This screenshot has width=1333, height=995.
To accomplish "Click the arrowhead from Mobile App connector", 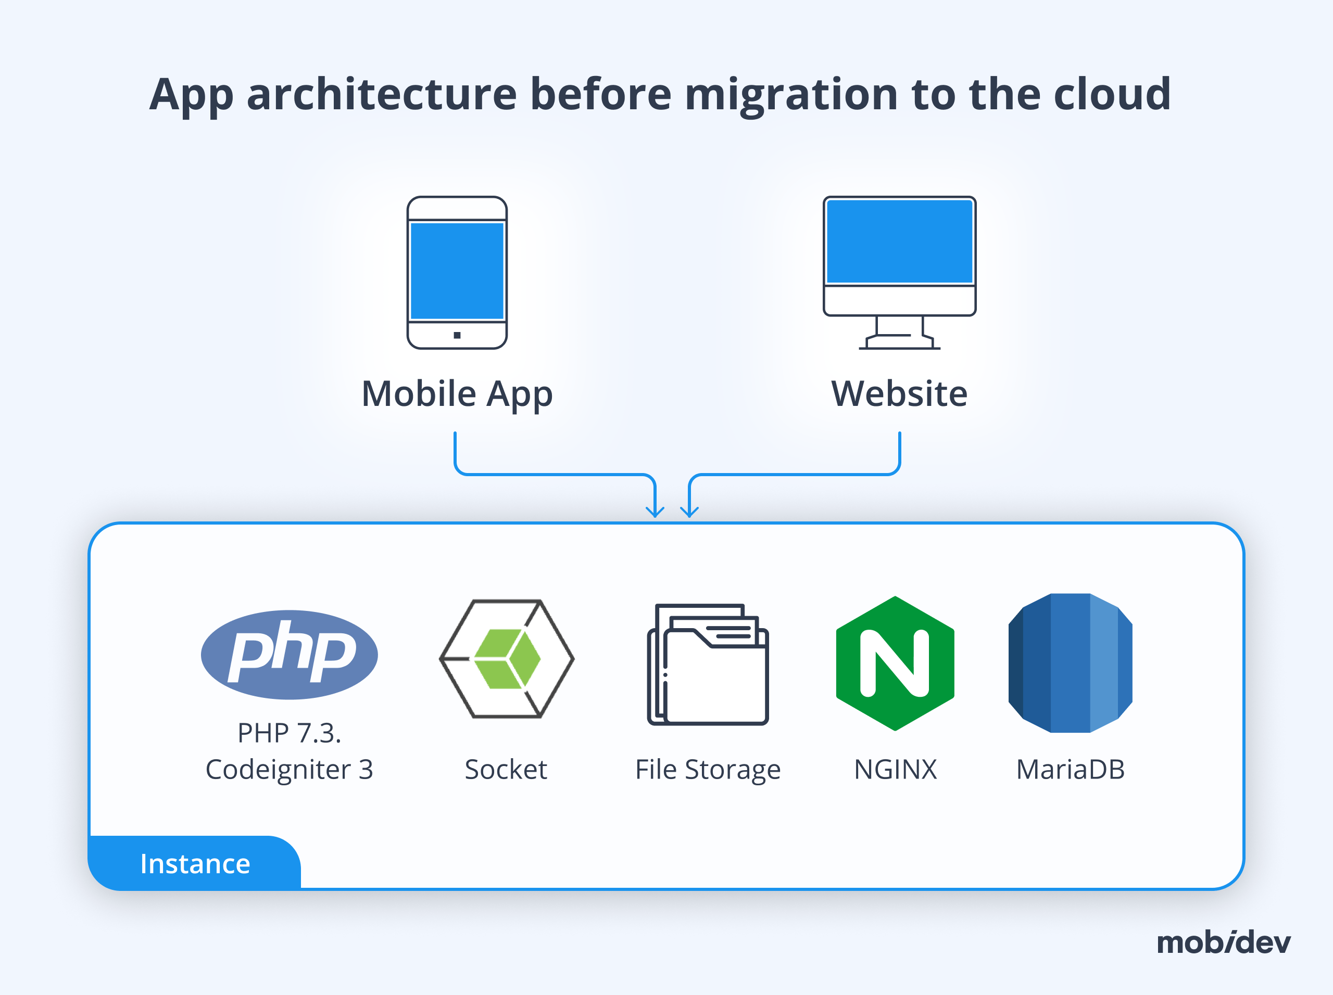I will click(655, 512).
